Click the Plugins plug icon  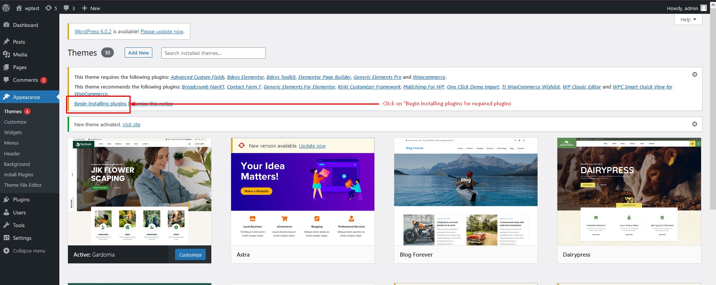pyautogui.click(x=6, y=199)
